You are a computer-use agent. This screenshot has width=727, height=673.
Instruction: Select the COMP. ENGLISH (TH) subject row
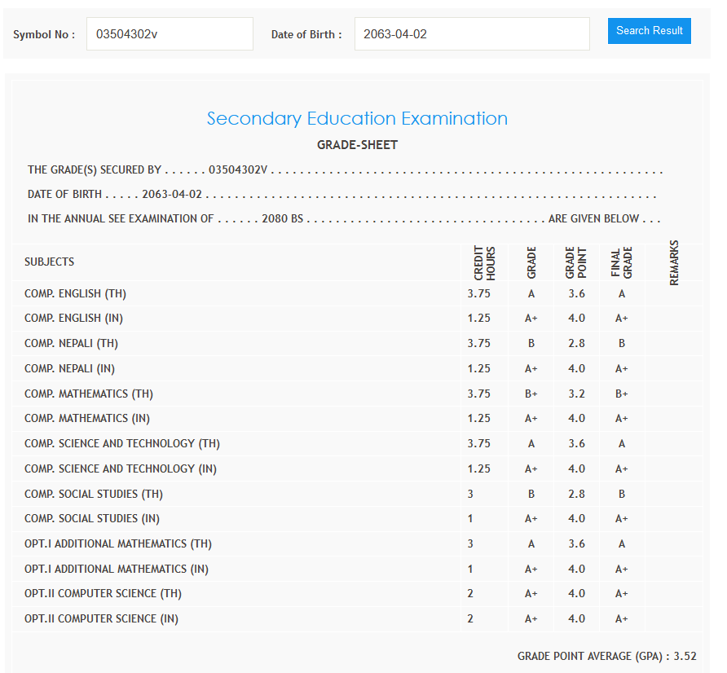[x=75, y=293]
